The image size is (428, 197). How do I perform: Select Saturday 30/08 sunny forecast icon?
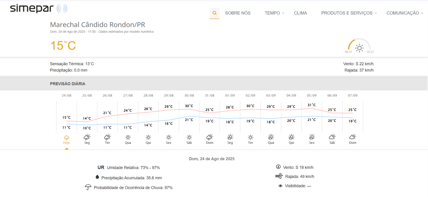point(189,137)
